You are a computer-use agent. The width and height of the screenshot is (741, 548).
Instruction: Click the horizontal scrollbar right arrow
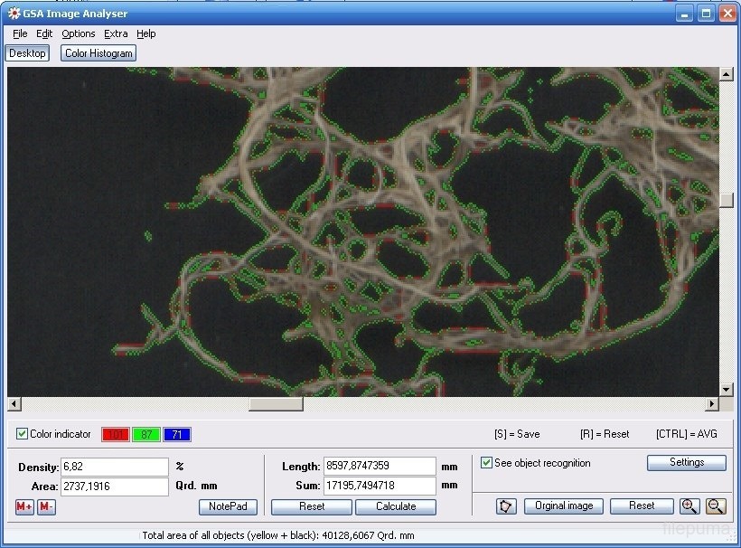click(712, 404)
